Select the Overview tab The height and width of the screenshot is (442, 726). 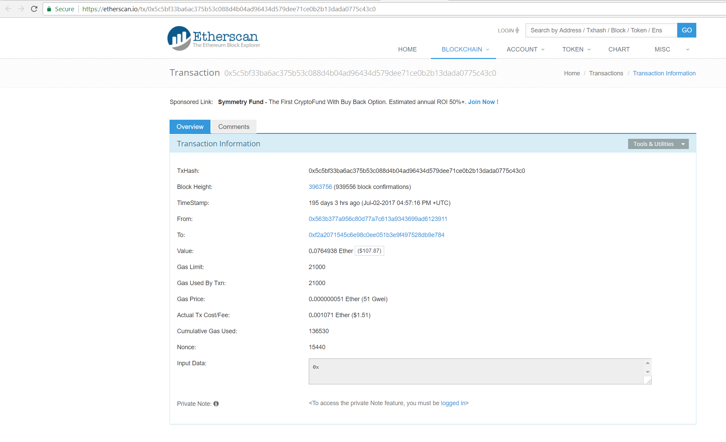pos(190,127)
